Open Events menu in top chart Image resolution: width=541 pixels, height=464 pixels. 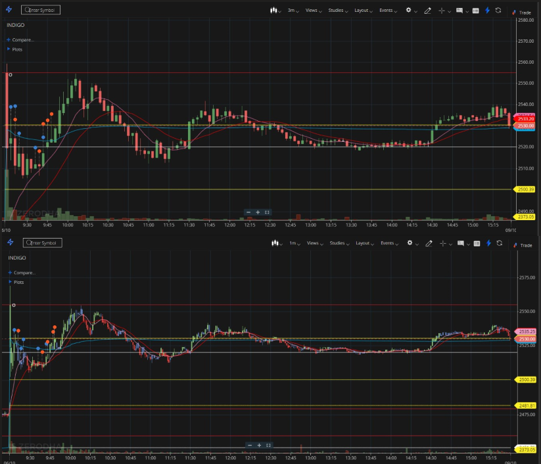coord(388,11)
